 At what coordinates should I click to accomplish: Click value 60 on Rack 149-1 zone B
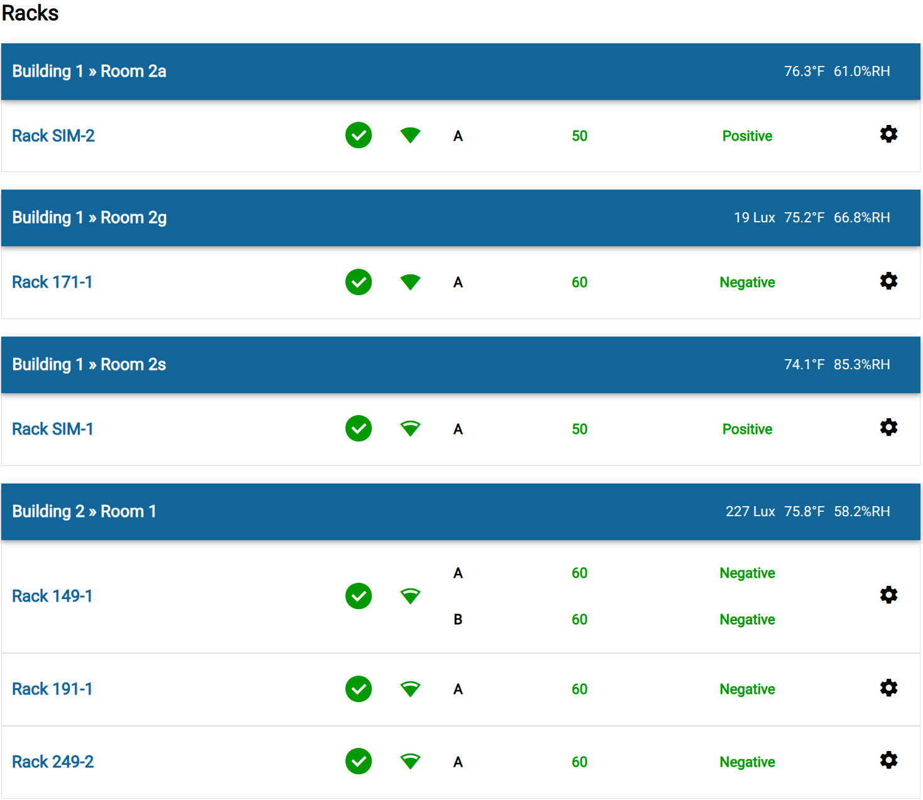pos(579,619)
